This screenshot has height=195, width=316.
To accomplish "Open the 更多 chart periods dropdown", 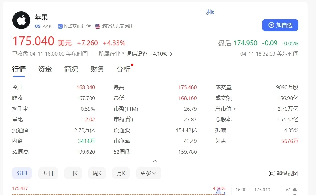I will [x=149, y=173].
